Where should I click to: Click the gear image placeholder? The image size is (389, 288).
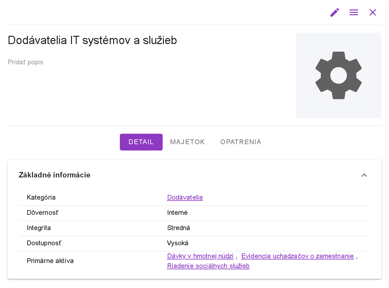click(x=338, y=75)
